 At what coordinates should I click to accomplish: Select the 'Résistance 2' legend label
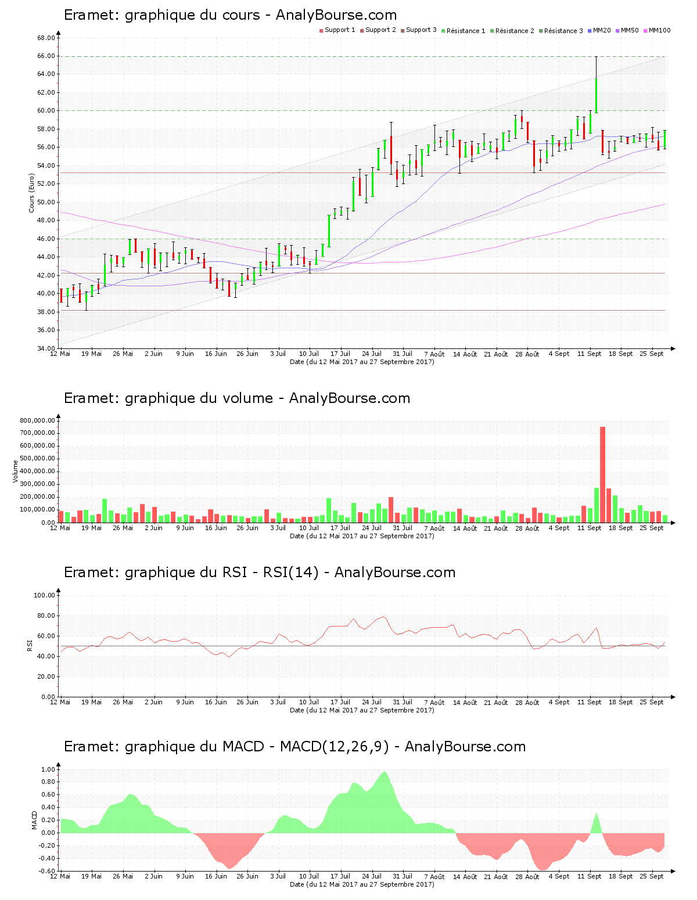click(x=515, y=31)
